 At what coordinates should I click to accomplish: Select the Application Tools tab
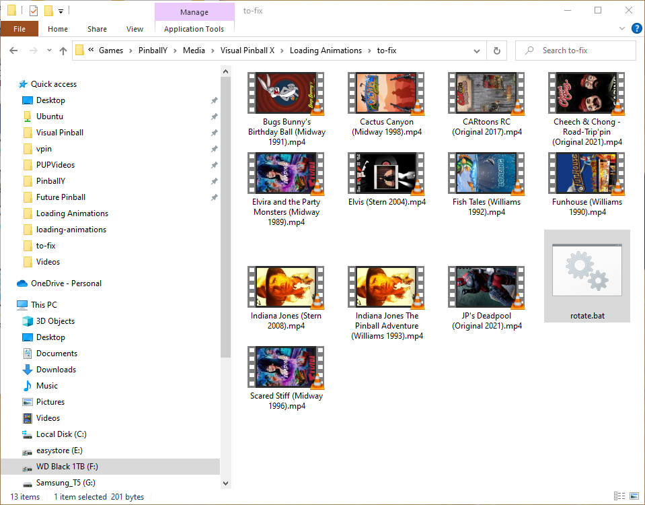[194, 29]
